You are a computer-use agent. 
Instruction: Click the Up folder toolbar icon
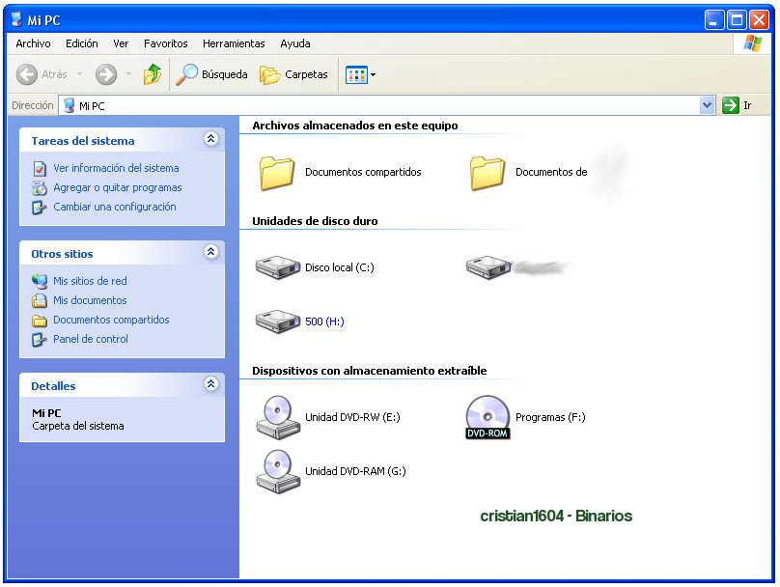(152, 74)
